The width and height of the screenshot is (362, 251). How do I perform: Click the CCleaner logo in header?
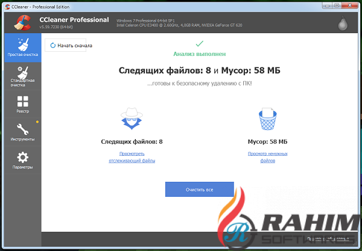click(23, 22)
